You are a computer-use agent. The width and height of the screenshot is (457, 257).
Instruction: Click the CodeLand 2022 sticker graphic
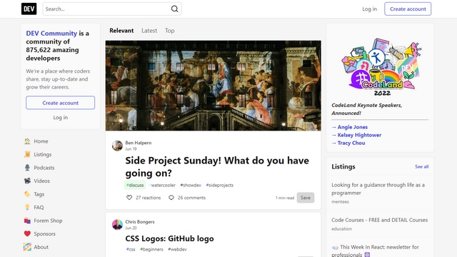pyautogui.click(x=382, y=66)
